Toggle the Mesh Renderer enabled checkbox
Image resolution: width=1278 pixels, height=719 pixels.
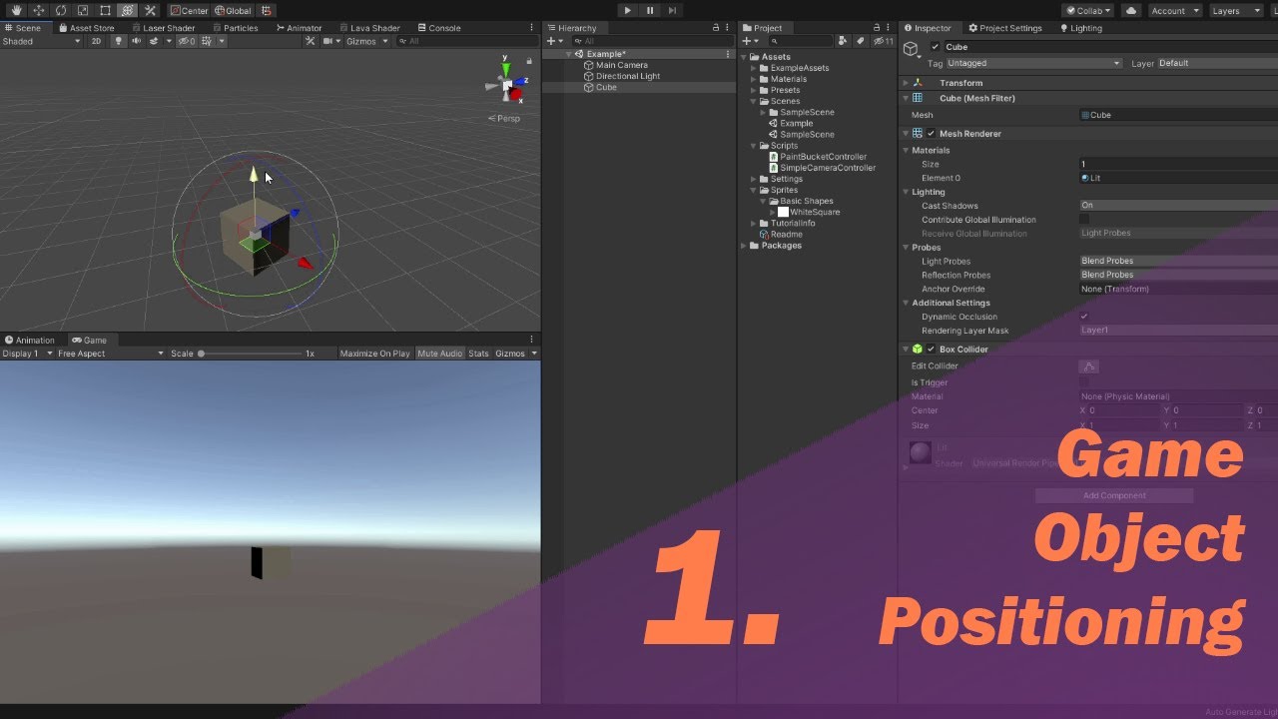coord(931,133)
